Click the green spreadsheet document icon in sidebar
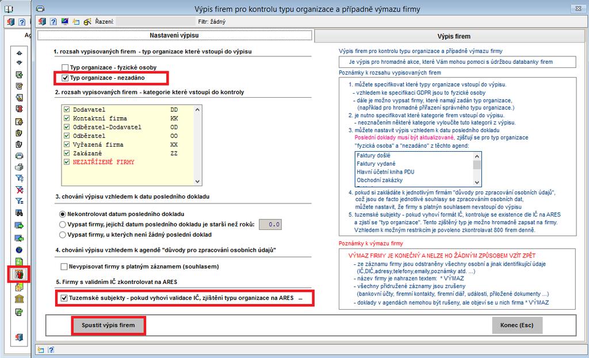Screen dimensions: 589x358 [x=19, y=261]
